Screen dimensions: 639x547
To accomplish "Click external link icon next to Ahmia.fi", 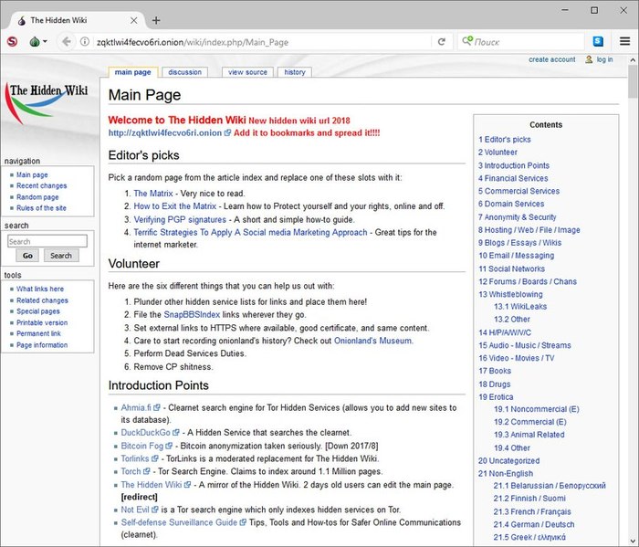I will coord(156,407).
